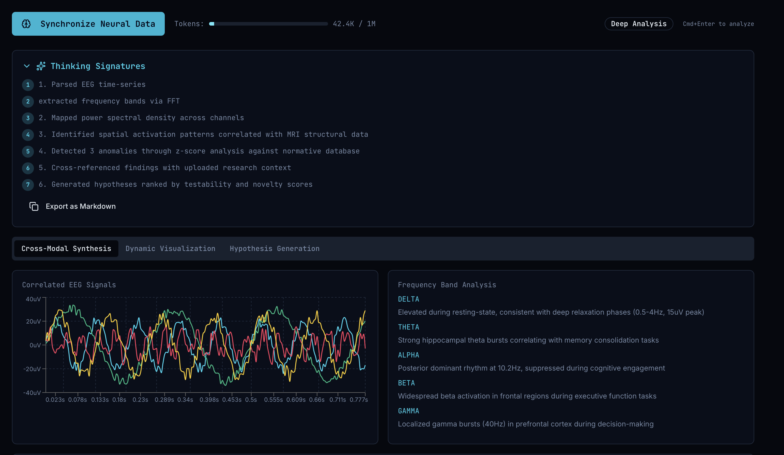Viewport: 784px width, 455px height.
Task: Click the brain icon in Synchronize button
Action: 26,24
